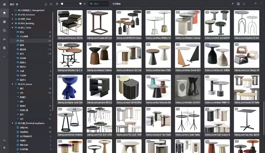Click the sort order arrows icon
Viewport: 265px width, 153px height.
pyautogui.click(x=85, y=4)
